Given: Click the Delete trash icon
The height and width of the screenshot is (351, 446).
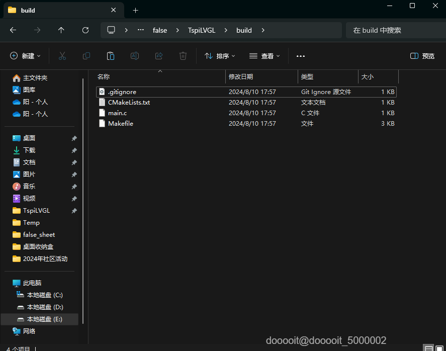Looking at the screenshot, I should 183,56.
